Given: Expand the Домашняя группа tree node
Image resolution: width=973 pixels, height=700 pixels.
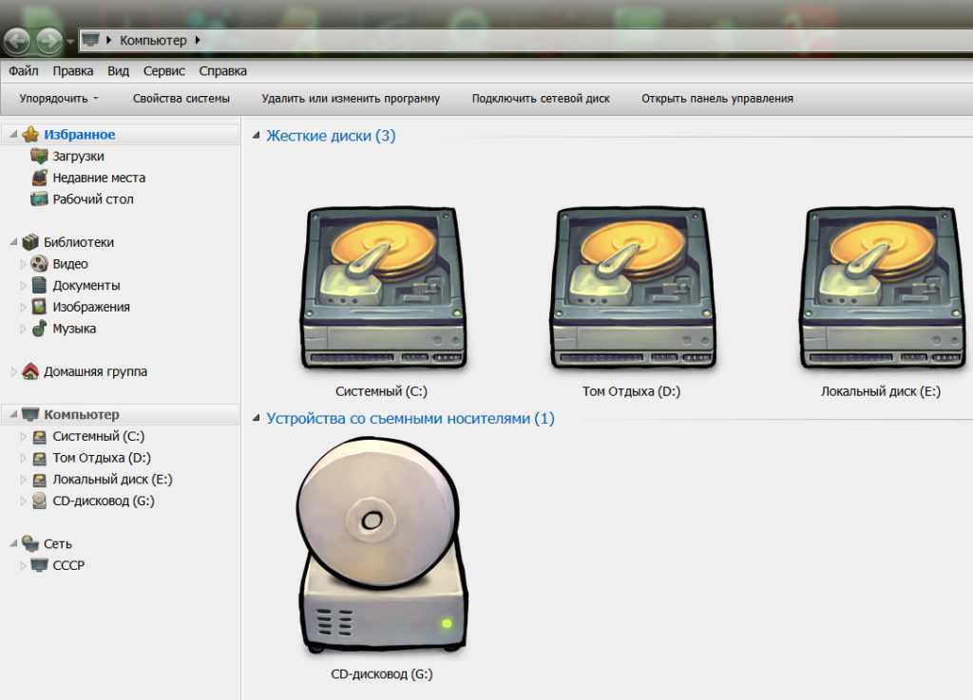Looking at the screenshot, I should click(14, 372).
